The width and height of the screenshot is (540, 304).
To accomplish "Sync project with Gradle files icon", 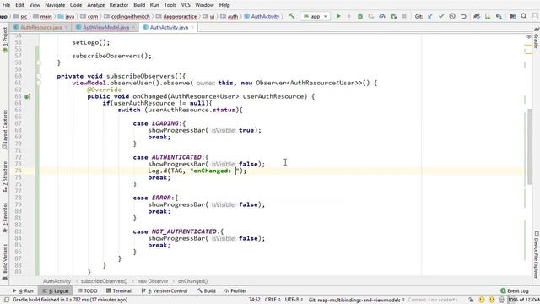I will pos(477,16).
